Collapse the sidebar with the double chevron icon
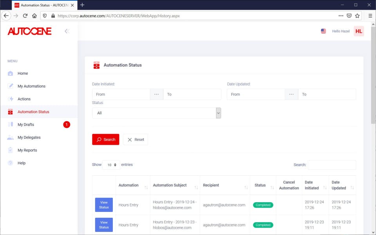 (67, 31)
